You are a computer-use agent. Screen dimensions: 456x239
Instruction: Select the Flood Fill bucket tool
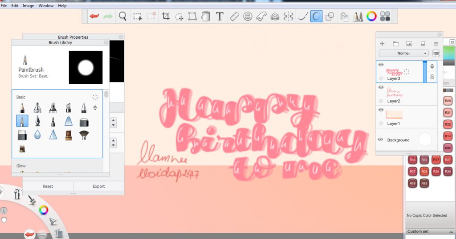(x=206, y=16)
